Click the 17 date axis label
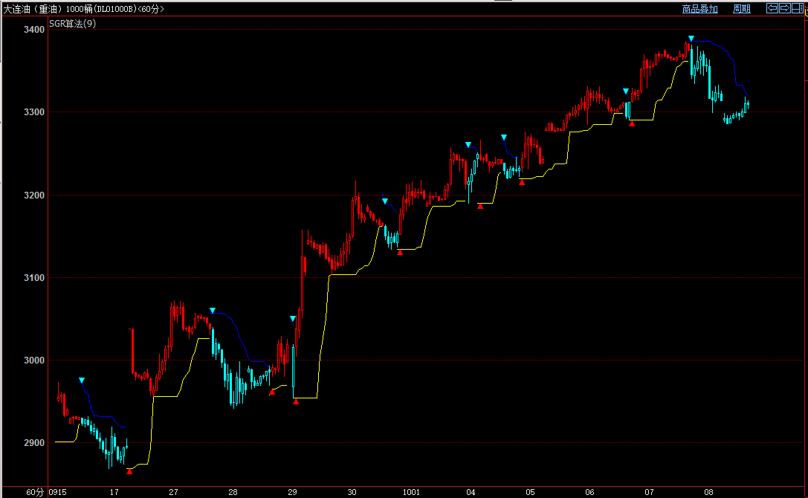Image resolution: width=808 pixels, height=498 pixels. pyautogui.click(x=114, y=492)
